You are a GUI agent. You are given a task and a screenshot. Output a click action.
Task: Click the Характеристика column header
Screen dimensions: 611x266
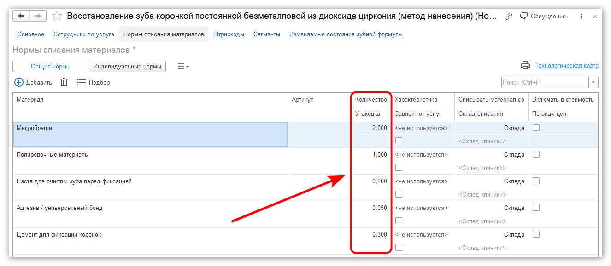coord(423,100)
